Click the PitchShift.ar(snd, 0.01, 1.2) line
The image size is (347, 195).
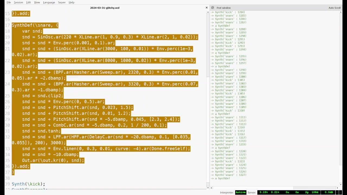tap(76, 113)
